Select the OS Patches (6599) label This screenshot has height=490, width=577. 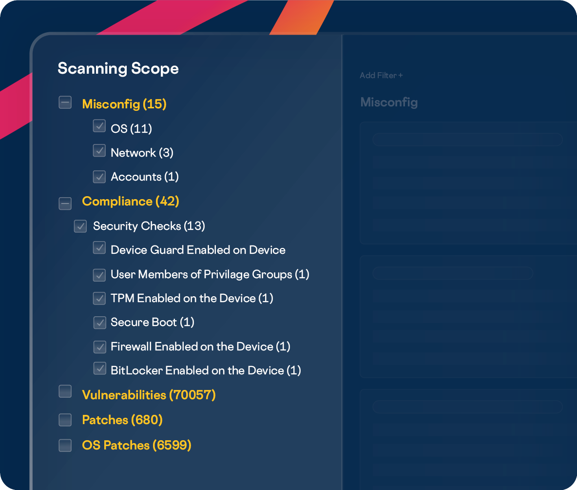coord(136,445)
